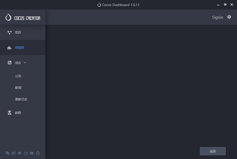237x159 pixels.
Task: Click the 返回 back button
Action: 213,151
